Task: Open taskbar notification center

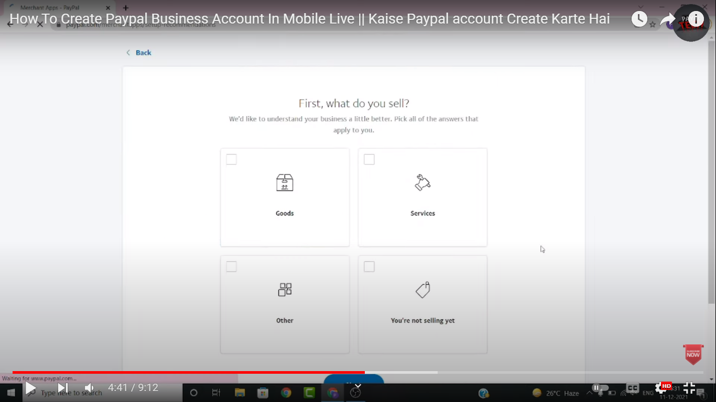Action: (x=701, y=394)
